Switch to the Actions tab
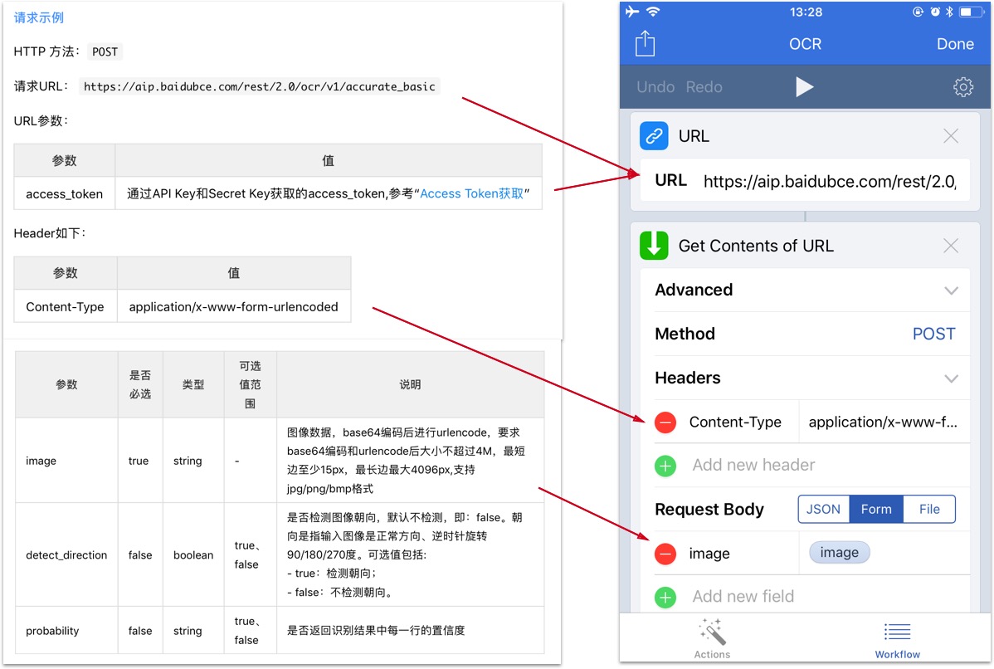Screen dimensions: 994x669 click(712, 638)
